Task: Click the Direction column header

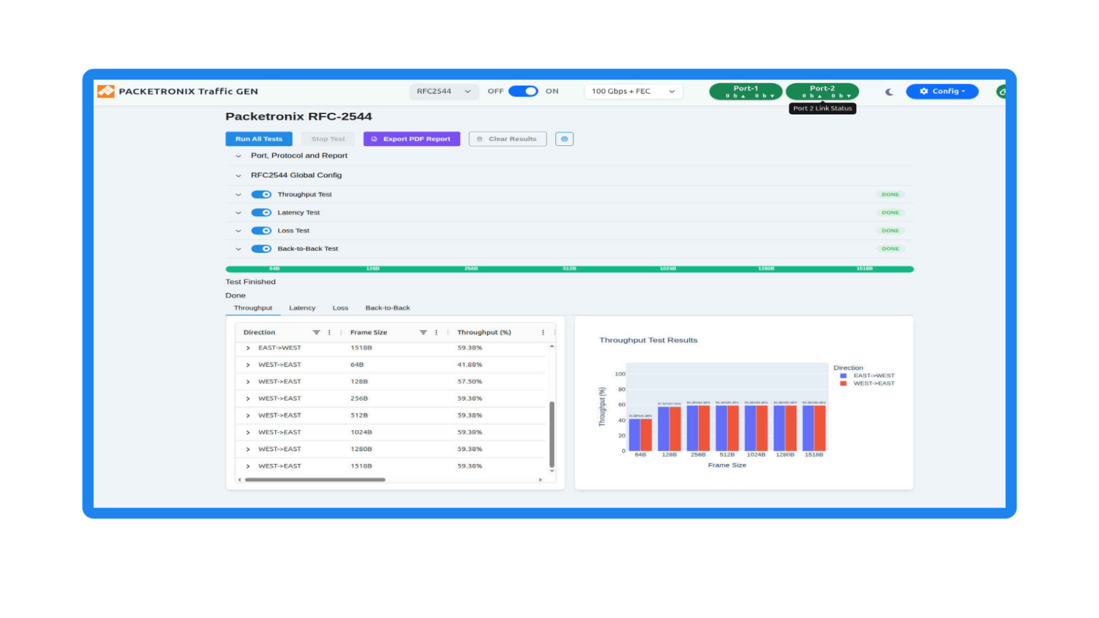Action: coord(259,332)
